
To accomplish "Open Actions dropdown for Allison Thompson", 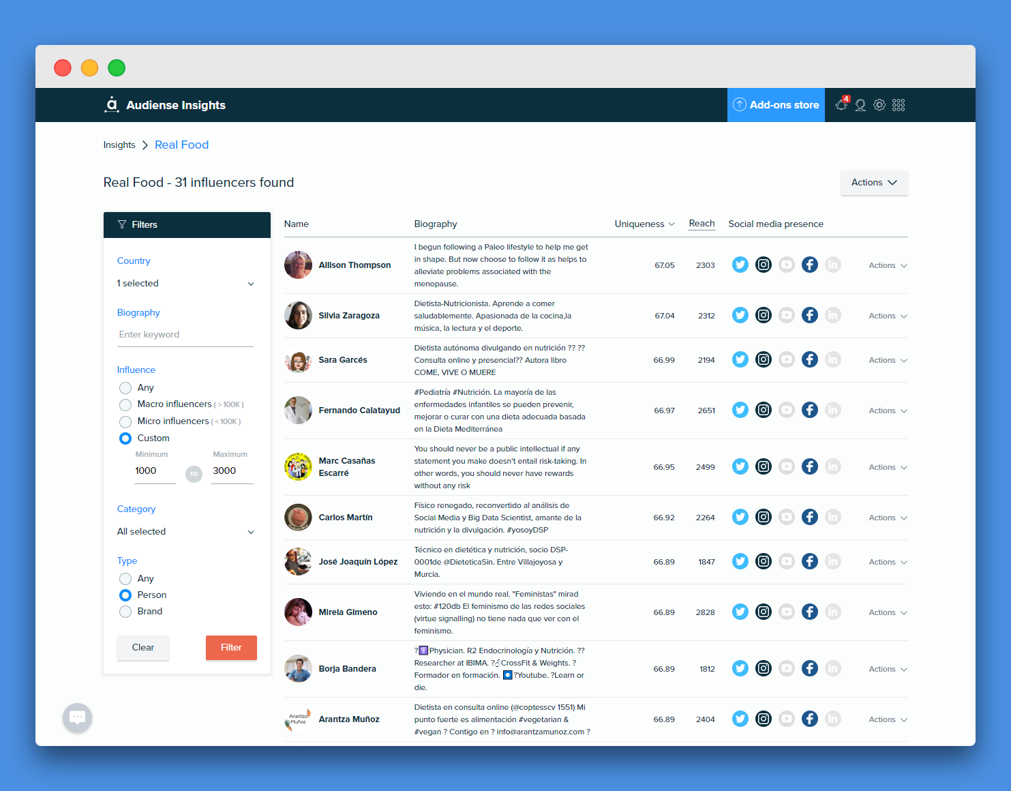I will click(x=888, y=265).
